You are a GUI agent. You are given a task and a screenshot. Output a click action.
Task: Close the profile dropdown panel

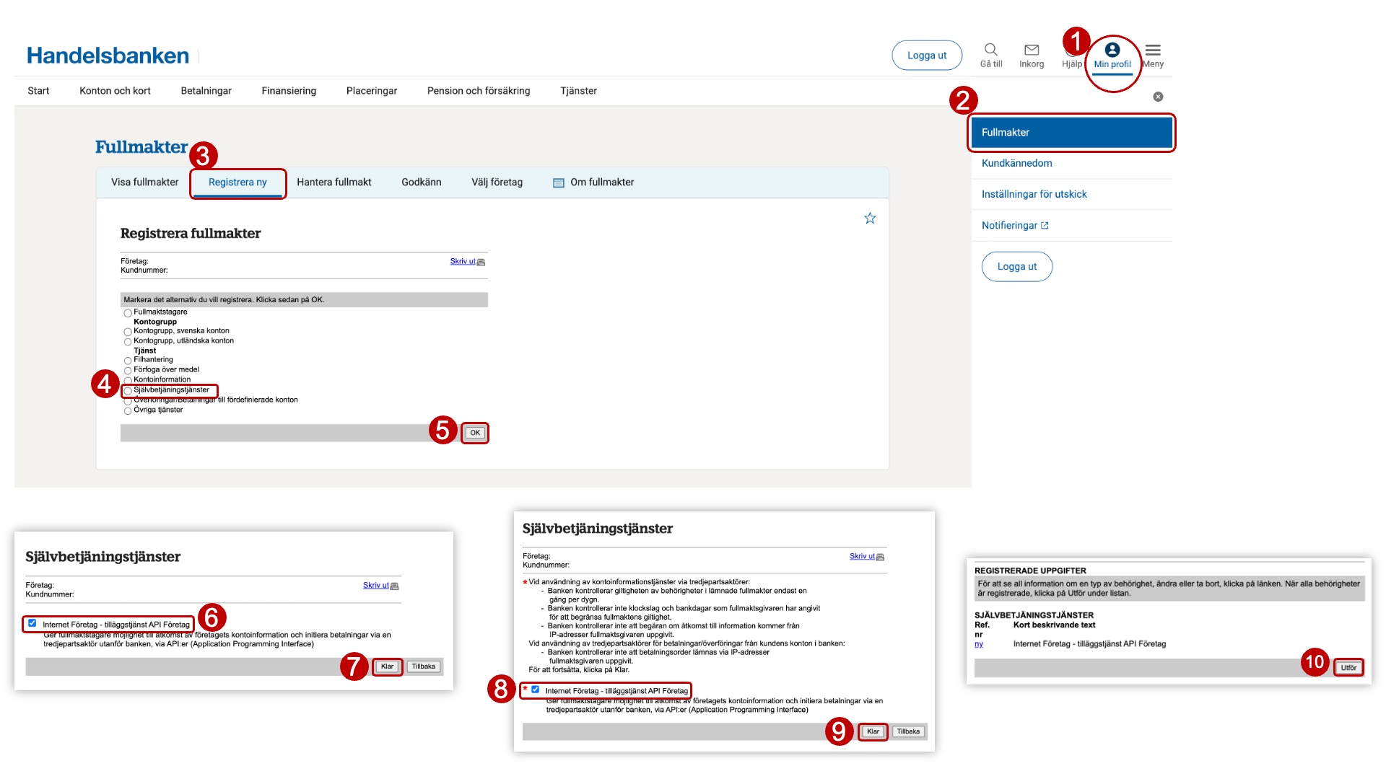pos(1158,97)
